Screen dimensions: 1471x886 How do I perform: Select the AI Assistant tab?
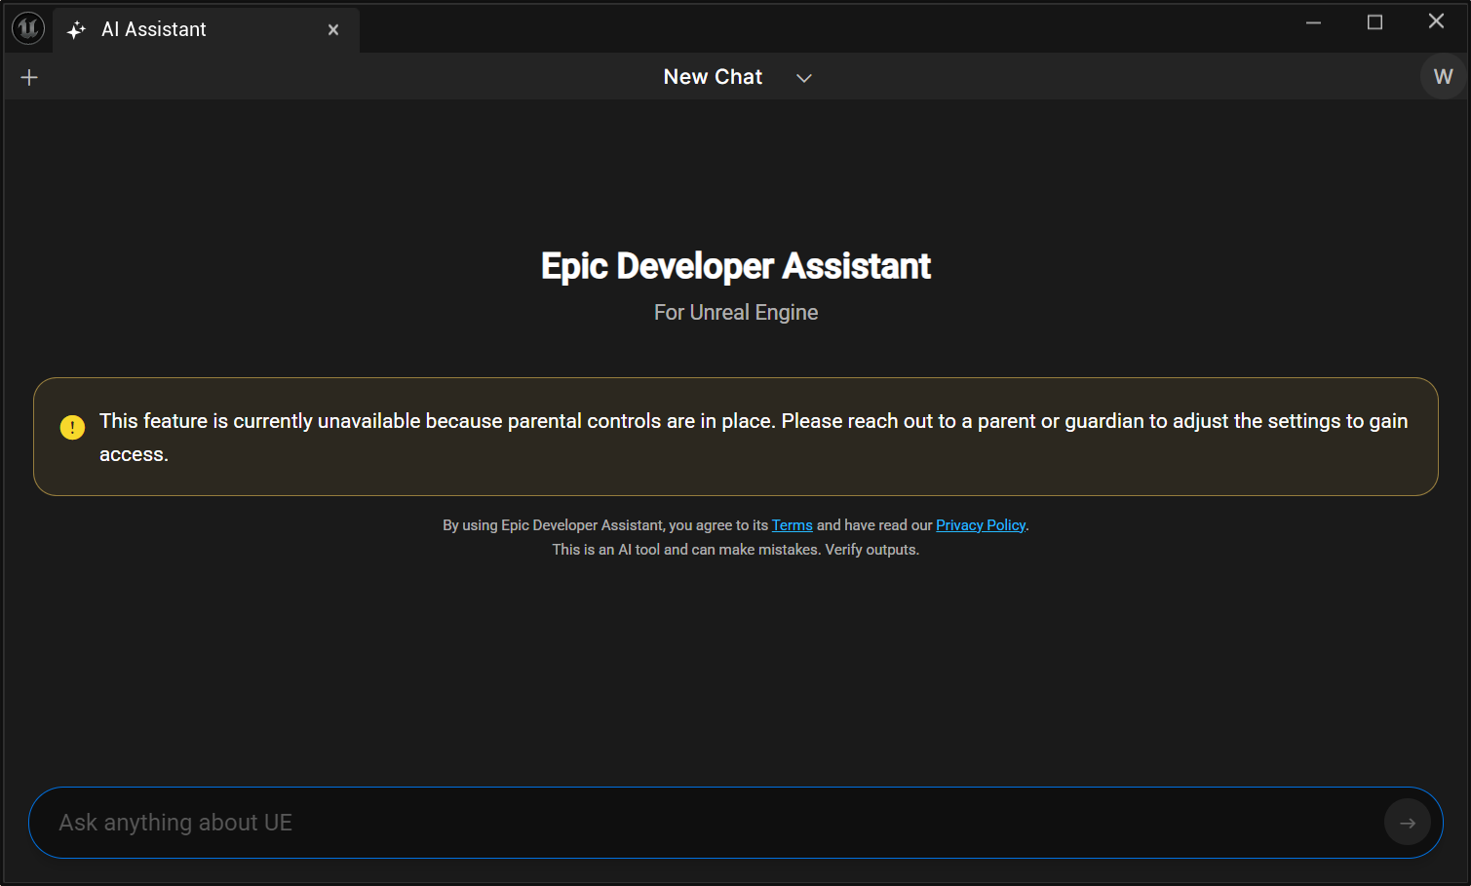point(207,29)
